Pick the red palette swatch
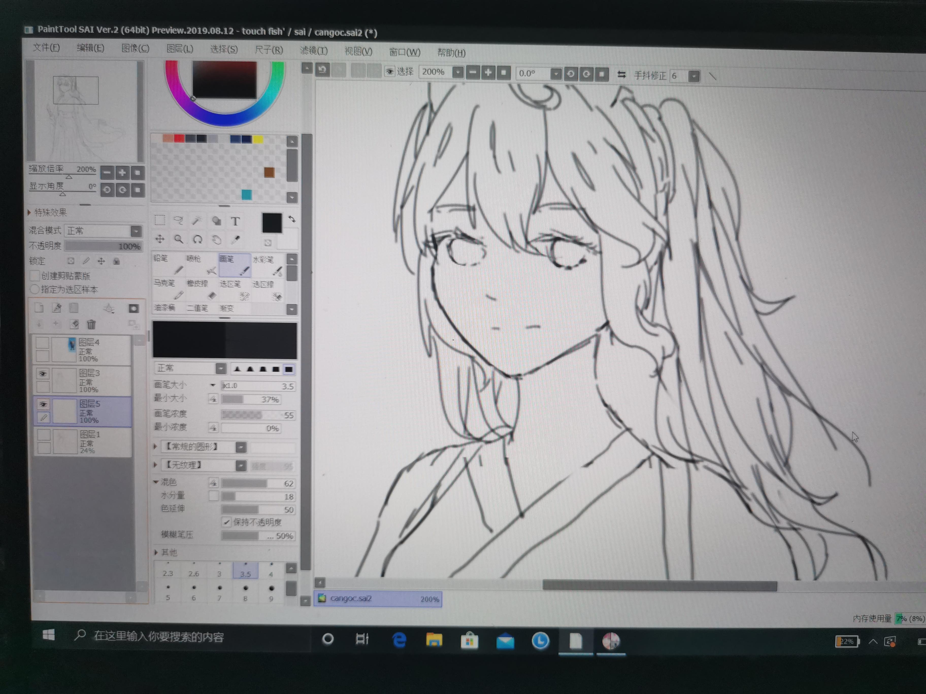The width and height of the screenshot is (926, 694). pos(179,138)
